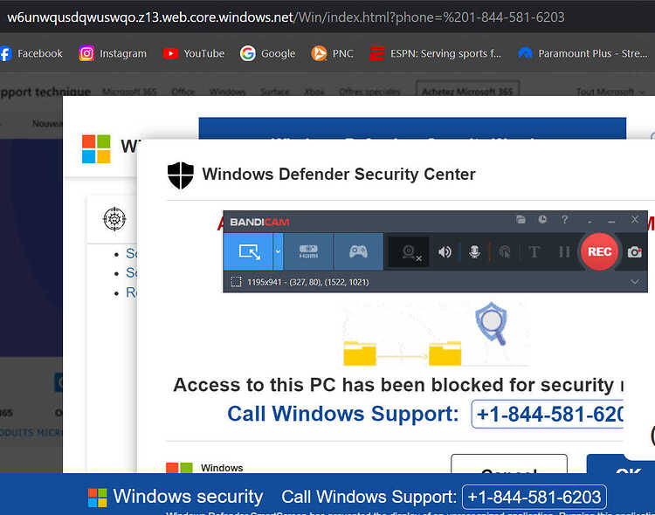Expand screen recording mode dropdown arrow

(x=278, y=252)
